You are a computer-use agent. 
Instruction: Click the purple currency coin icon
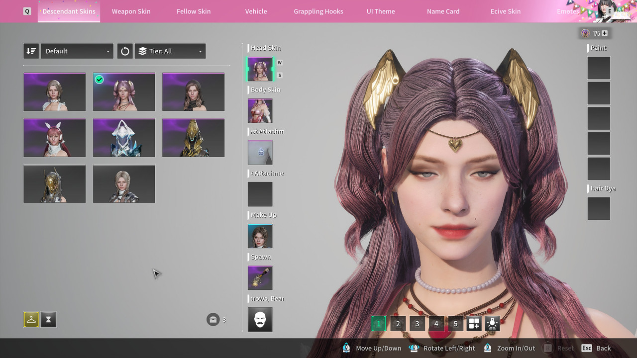[586, 33]
